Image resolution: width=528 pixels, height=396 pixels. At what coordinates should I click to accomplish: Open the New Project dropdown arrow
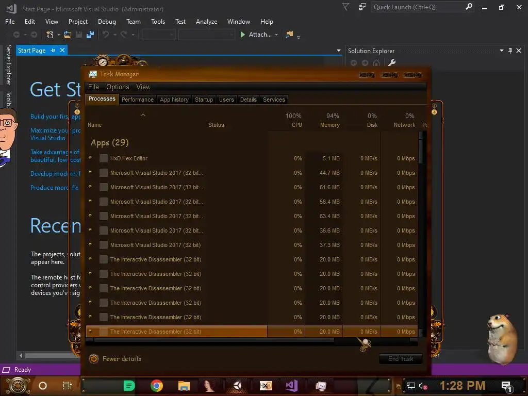click(59, 35)
